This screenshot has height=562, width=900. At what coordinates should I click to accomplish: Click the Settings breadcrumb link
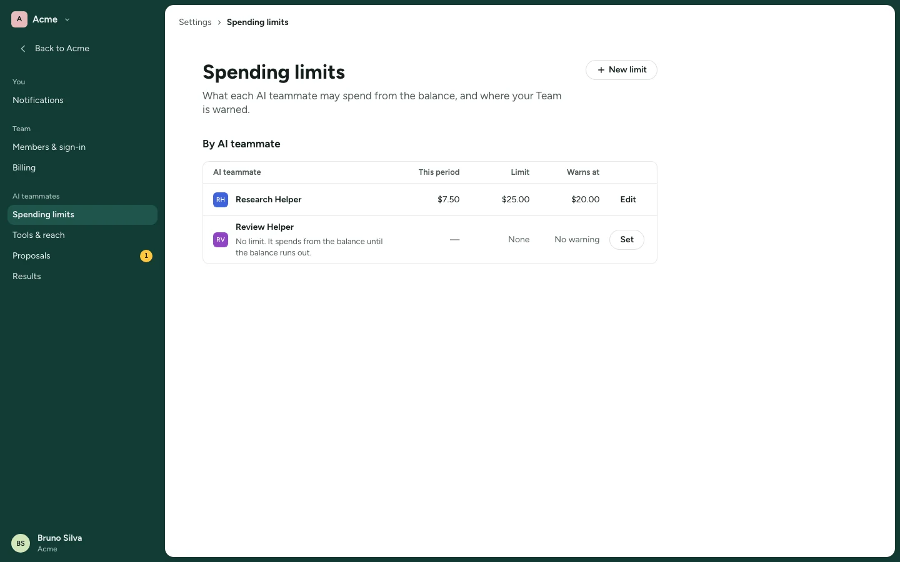195,22
